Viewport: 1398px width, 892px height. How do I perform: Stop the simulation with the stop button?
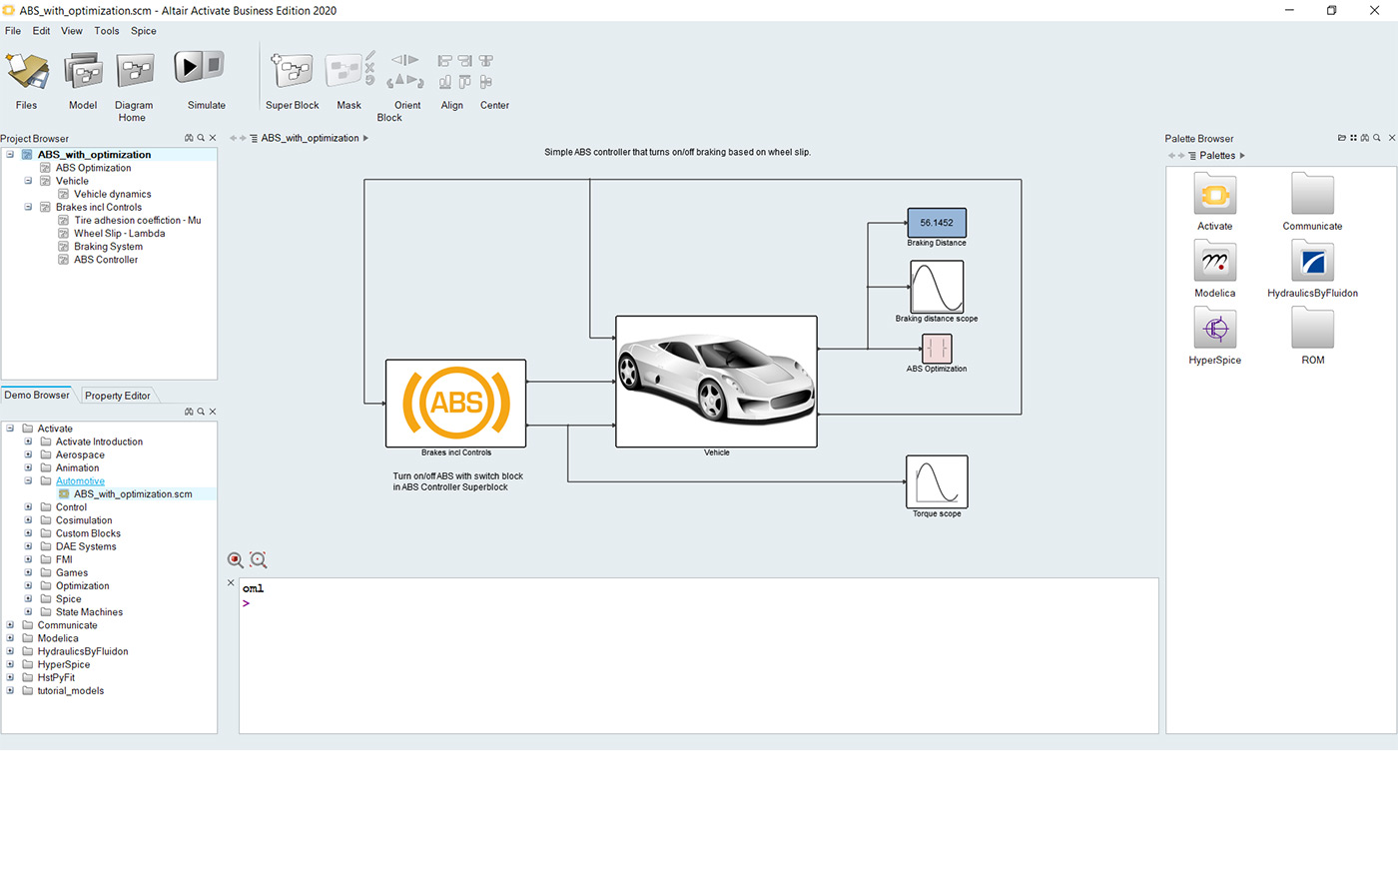(215, 67)
